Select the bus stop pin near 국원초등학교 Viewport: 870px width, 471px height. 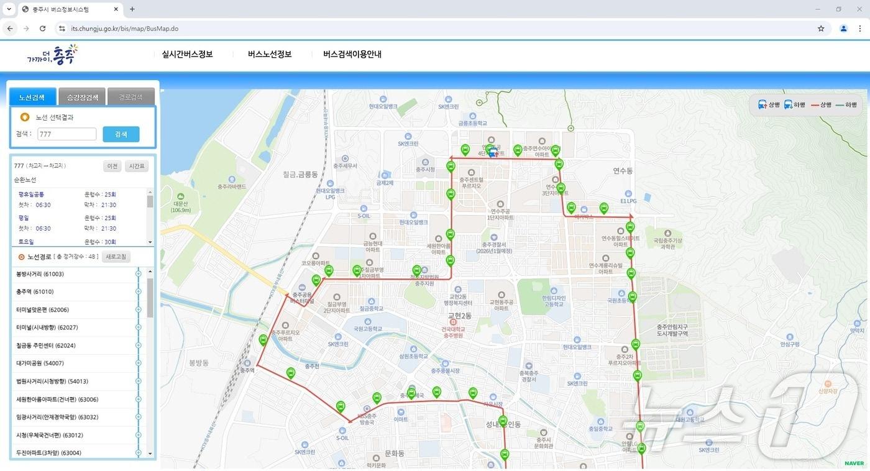pyautogui.click(x=633, y=297)
